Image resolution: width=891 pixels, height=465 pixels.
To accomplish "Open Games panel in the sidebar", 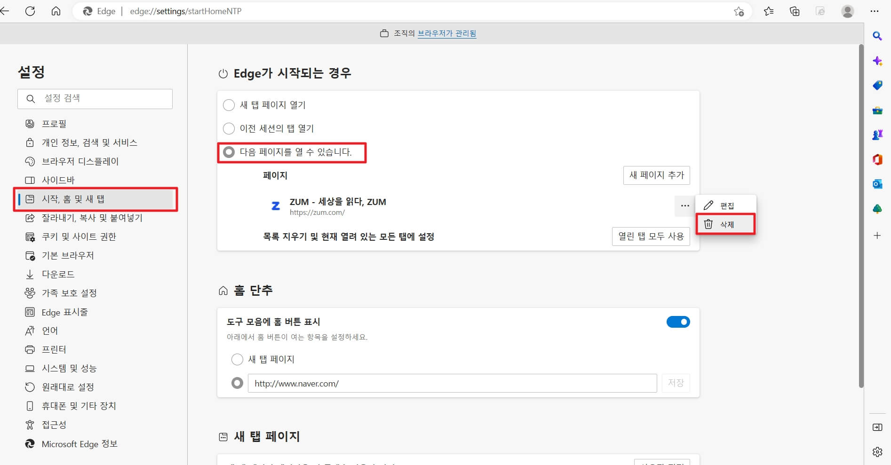I will (877, 135).
